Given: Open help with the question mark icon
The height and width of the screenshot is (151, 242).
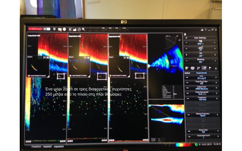Looking at the screenshot, I should tap(206, 30).
